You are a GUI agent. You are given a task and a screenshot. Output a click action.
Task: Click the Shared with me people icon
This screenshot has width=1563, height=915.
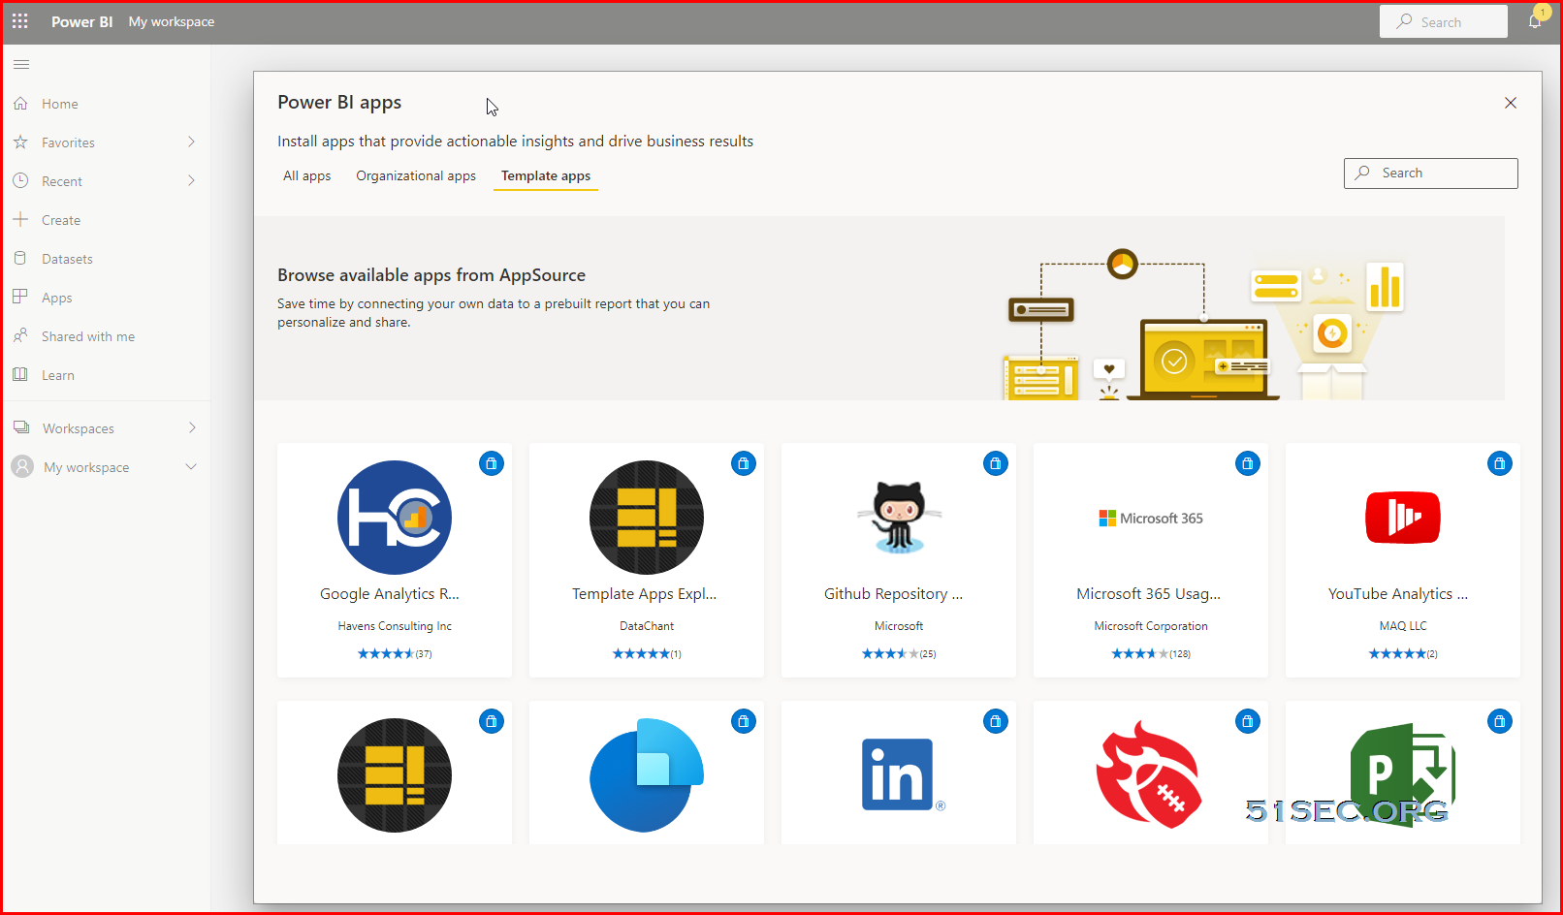[20, 335]
